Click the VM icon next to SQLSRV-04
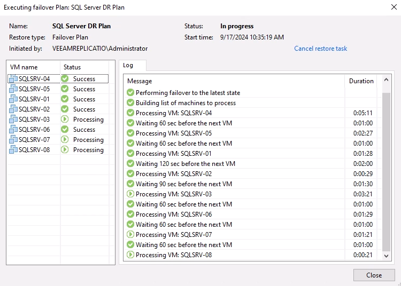The image size is (401, 286). click(x=13, y=79)
